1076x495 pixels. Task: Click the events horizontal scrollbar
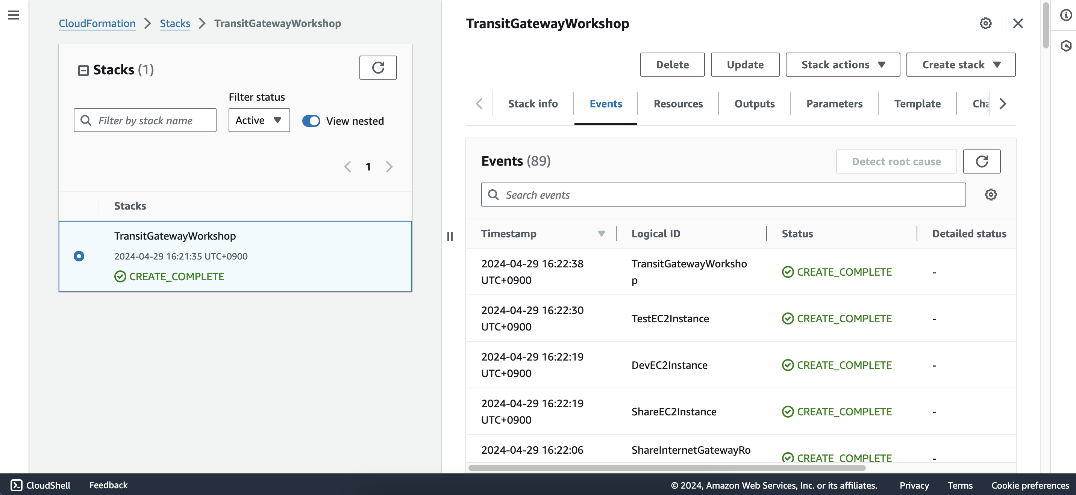click(x=667, y=468)
